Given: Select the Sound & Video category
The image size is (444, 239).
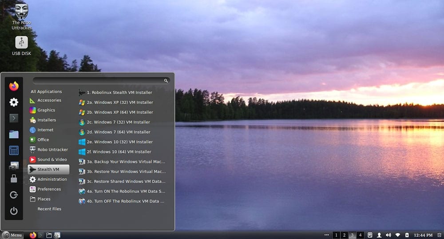Looking at the screenshot, I should point(52,159).
